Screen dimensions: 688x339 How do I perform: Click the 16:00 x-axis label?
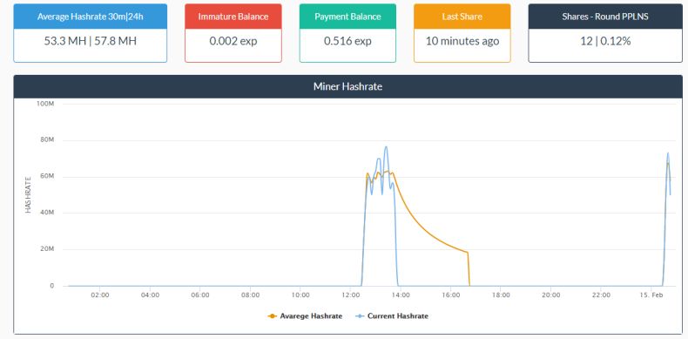coord(450,295)
